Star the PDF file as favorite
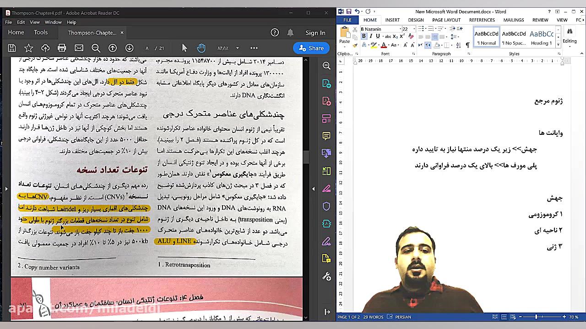This screenshot has height=329, width=586. [x=28, y=48]
